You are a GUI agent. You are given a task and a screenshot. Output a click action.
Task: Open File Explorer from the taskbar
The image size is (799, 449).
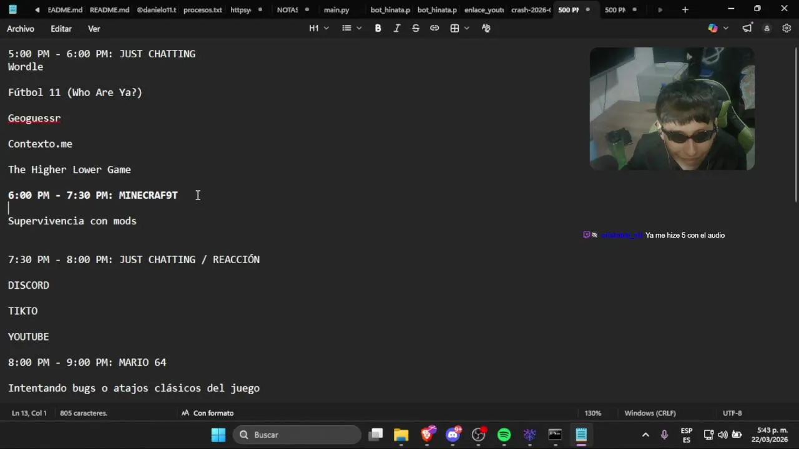(401, 435)
